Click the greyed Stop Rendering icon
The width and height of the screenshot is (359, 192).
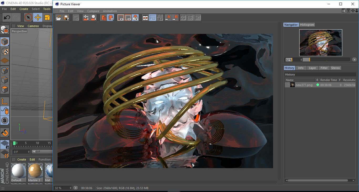click(x=76, y=18)
